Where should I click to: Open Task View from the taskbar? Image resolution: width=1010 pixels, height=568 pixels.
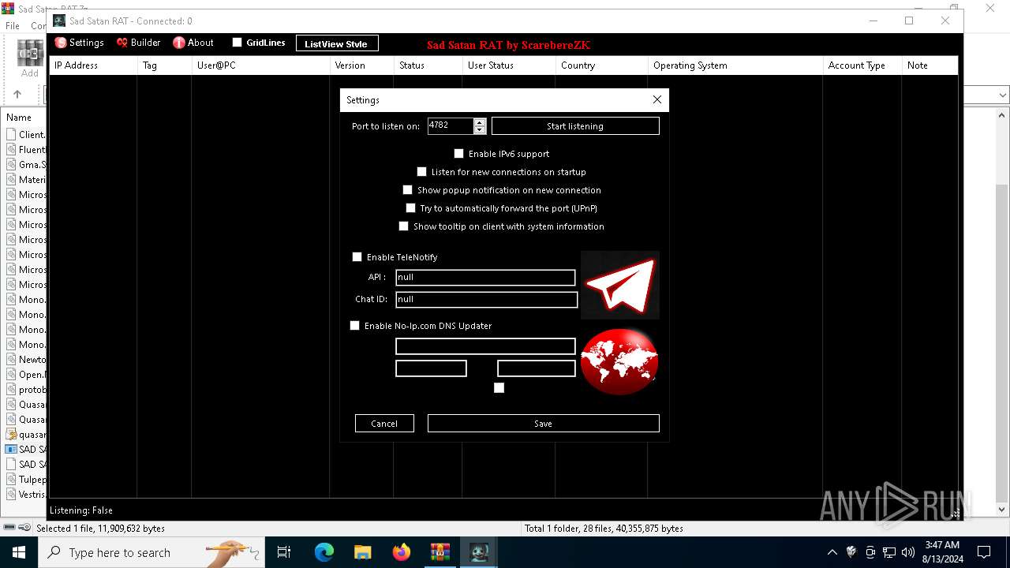pos(284,552)
